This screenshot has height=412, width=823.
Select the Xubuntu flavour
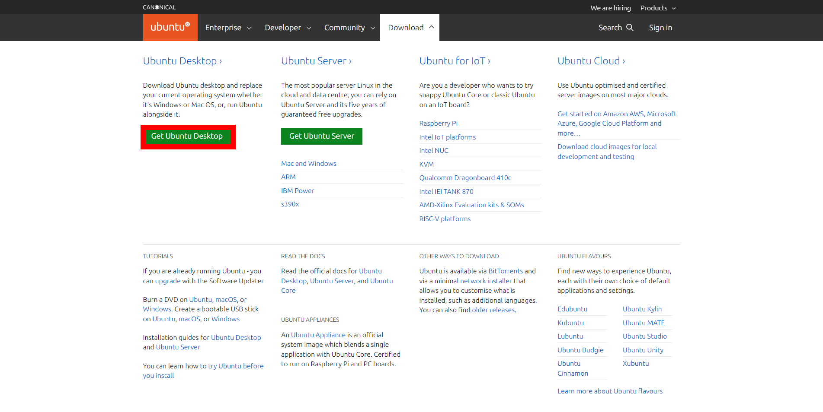point(636,364)
